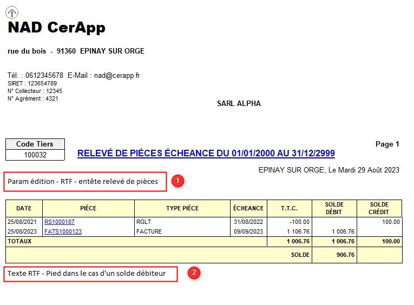Viewport: 414px width, 305px height.
Task: Click the SARL ALPHA recipient name
Action: (x=239, y=103)
